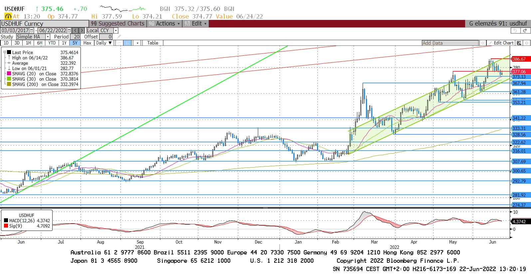531x280 pixels.
Task: Select the 1M range tab
Action: click(x=28, y=43)
